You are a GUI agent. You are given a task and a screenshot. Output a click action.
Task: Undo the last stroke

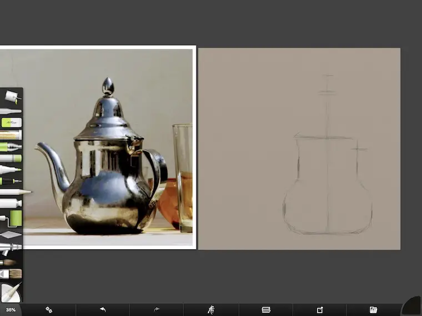click(x=103, y=310)
